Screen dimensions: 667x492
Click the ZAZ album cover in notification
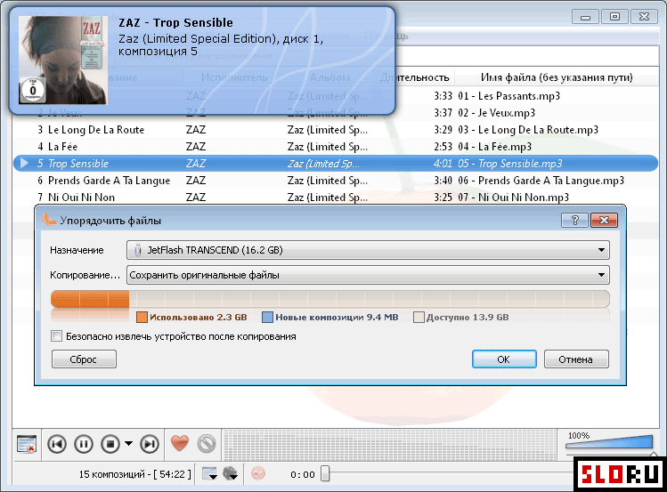click(63, 60)
